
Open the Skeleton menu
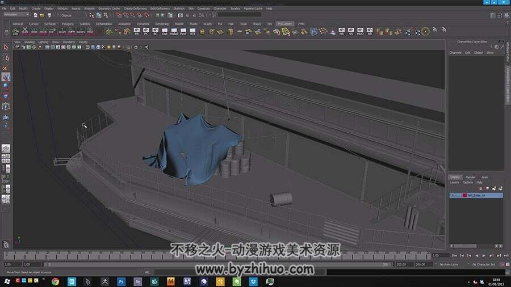179,9
